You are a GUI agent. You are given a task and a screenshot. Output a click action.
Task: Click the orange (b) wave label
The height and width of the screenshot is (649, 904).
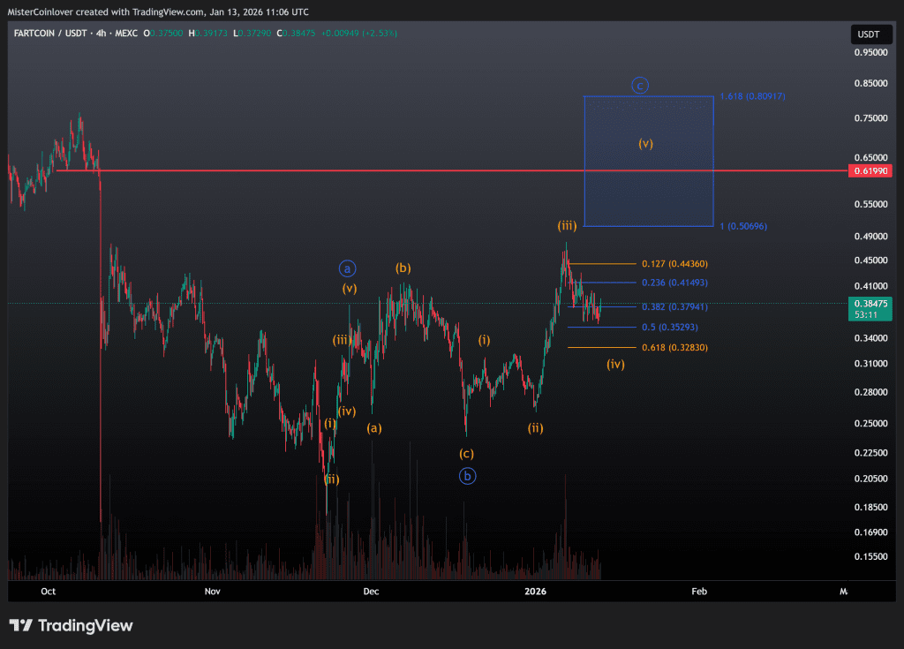[403, 268]
